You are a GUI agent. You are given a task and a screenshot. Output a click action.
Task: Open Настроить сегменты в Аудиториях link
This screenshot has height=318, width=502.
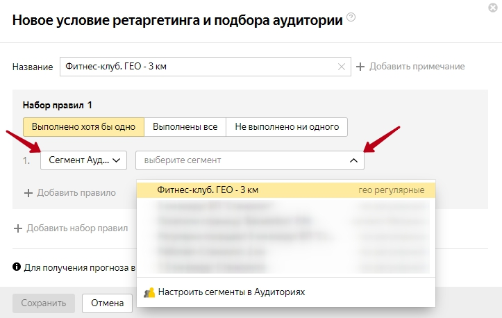(x=231, y=292)
